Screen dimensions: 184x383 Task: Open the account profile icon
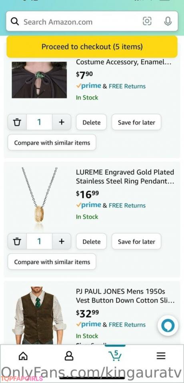pos(69,356)
